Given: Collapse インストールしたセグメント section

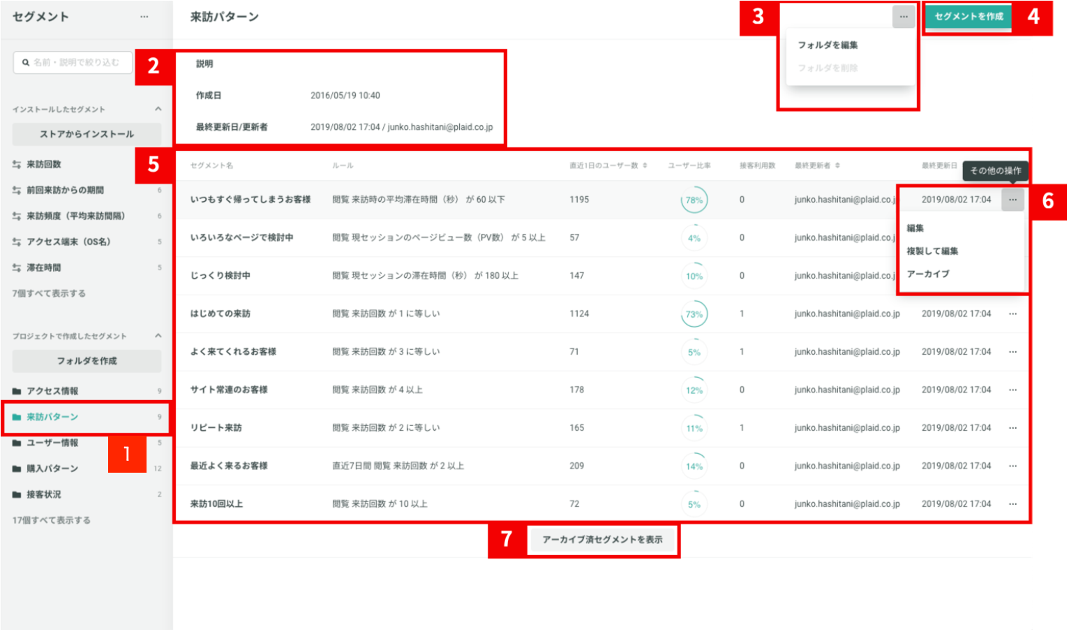Looking at the screenshot, I should 158,109.
